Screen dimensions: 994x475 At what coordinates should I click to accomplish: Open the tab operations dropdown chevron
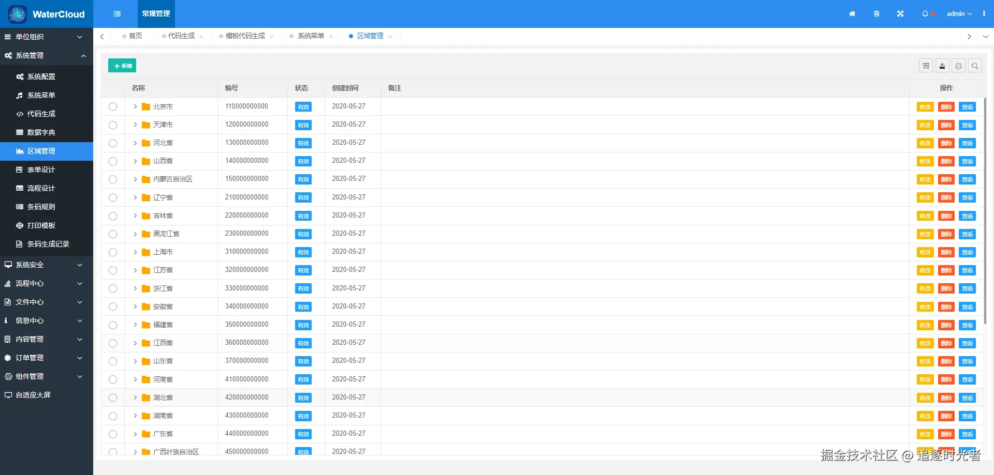click(x=986, y=37)
